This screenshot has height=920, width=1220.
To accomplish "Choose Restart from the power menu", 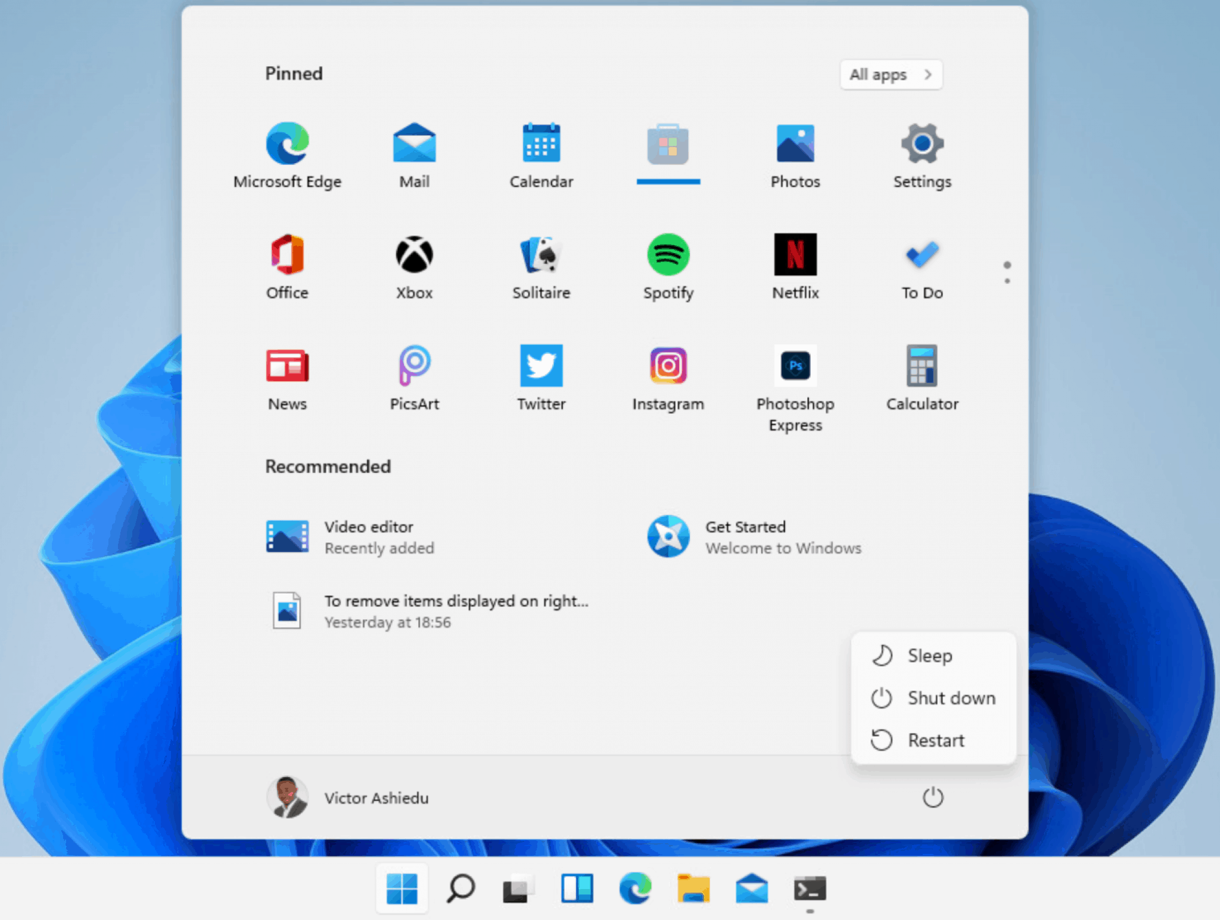I will tap(935, 740).
